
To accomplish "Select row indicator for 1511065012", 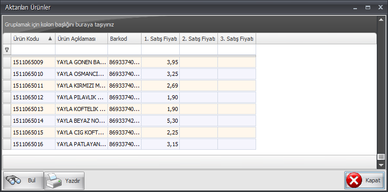I will click(x=7, y=97).
